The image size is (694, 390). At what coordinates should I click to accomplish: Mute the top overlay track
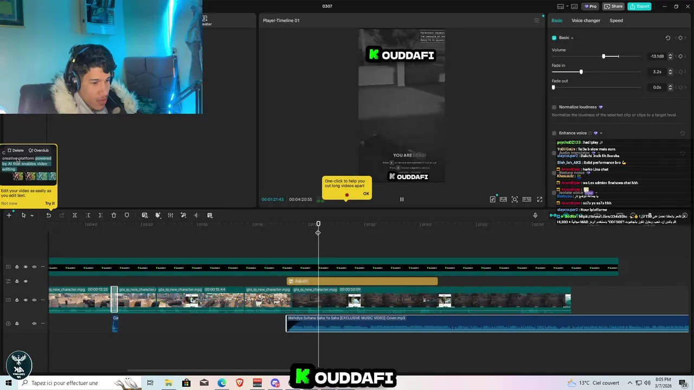34,267
